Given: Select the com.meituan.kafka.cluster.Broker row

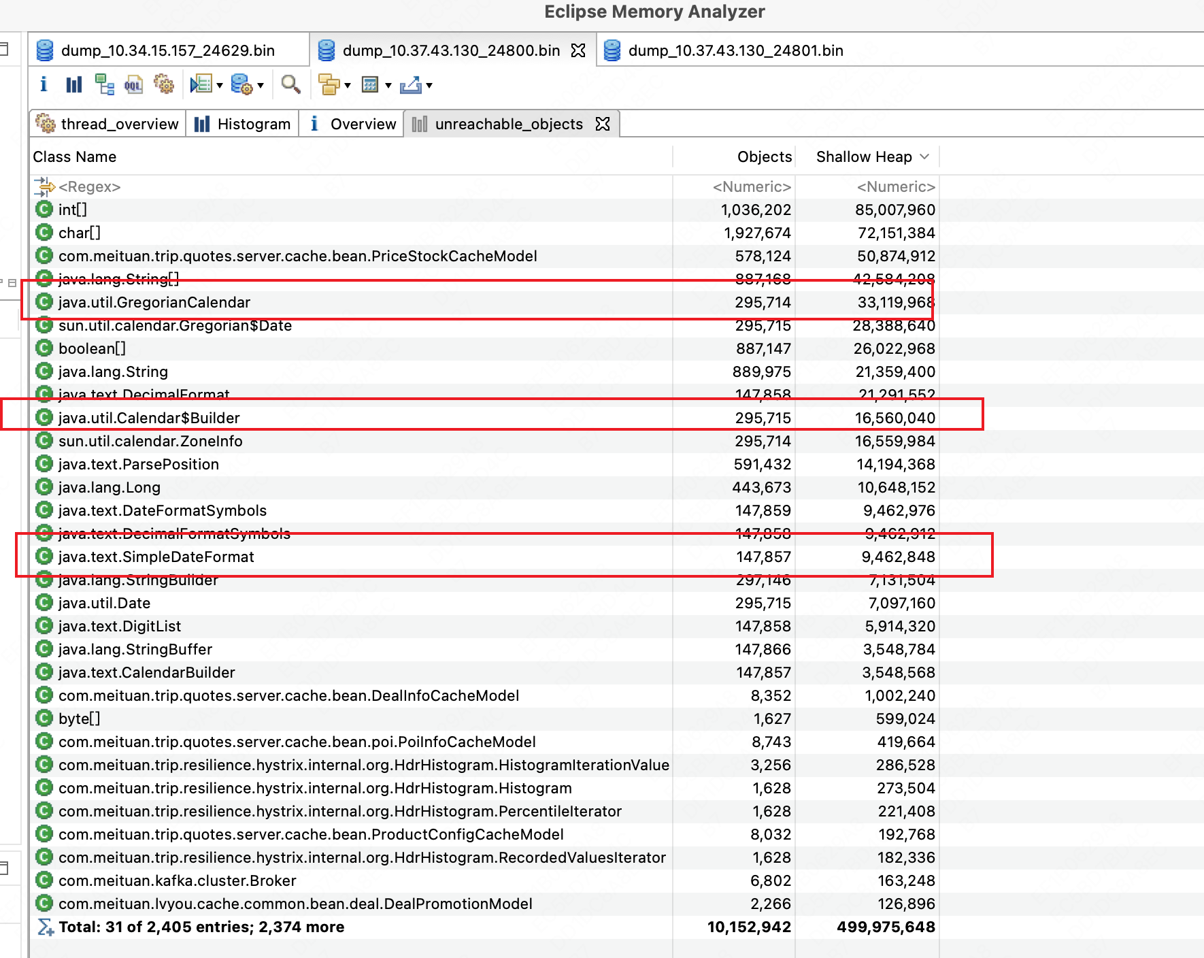Looking at the screenshot, I should click(x=485, y=880).
